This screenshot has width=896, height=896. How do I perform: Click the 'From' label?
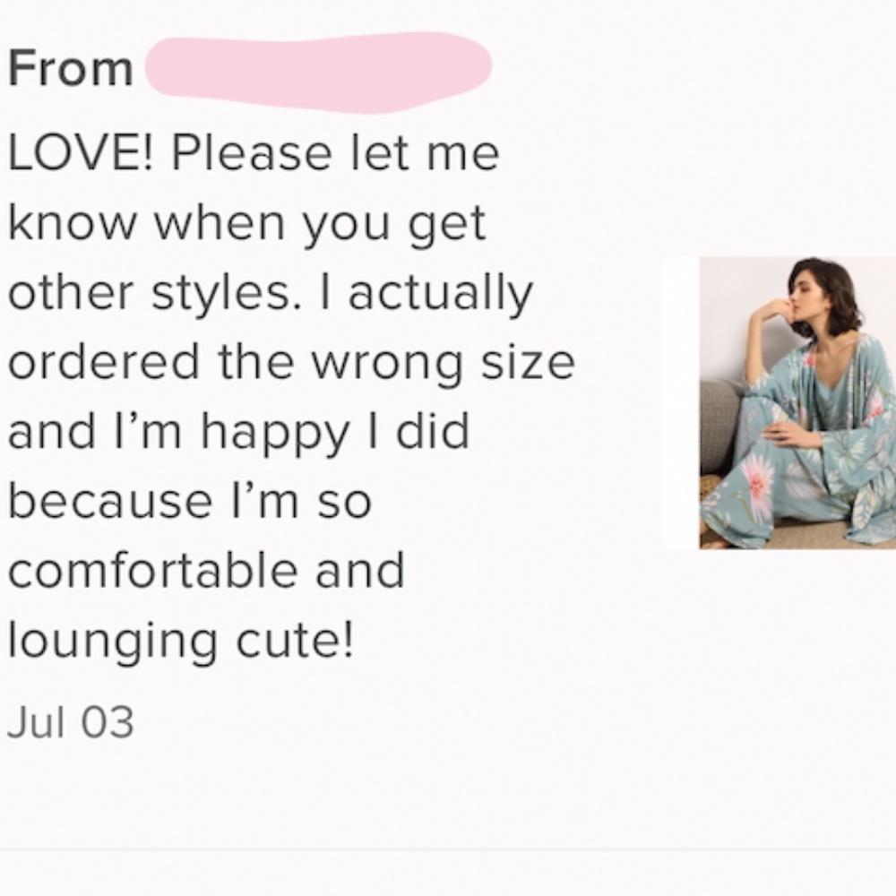coord(71,69)
